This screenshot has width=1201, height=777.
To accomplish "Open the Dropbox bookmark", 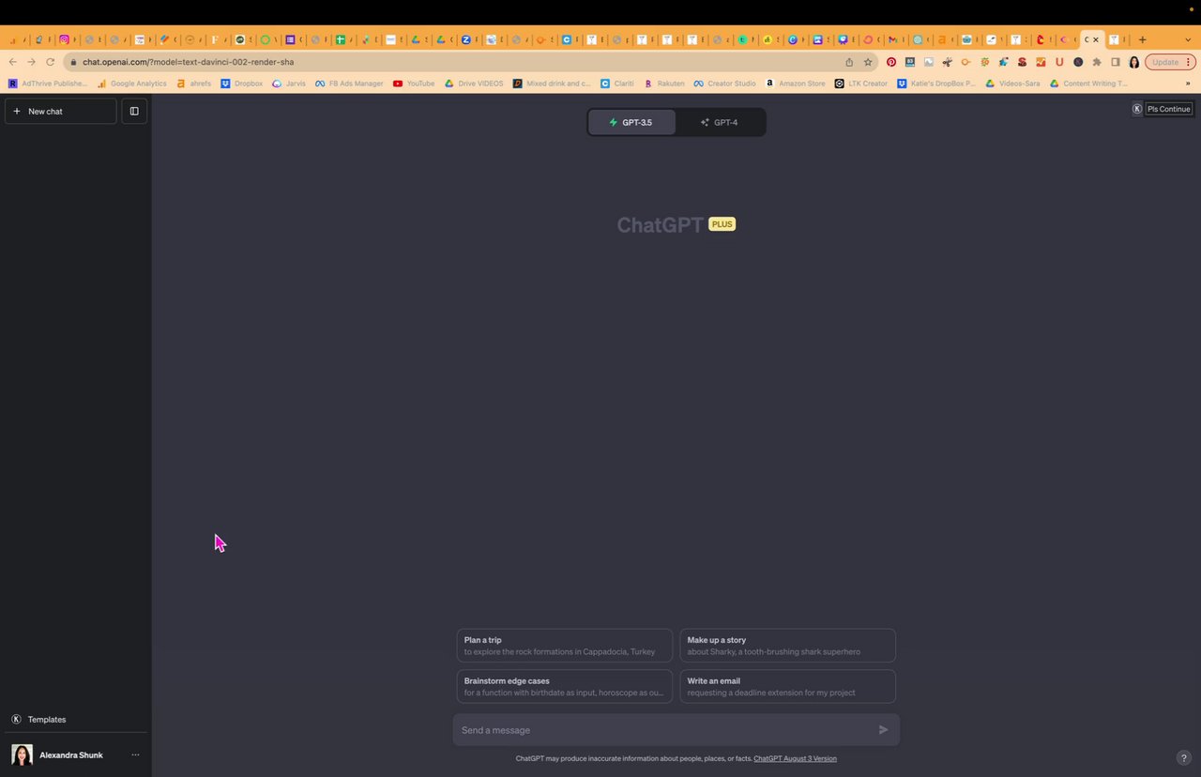I will point(242,84).
